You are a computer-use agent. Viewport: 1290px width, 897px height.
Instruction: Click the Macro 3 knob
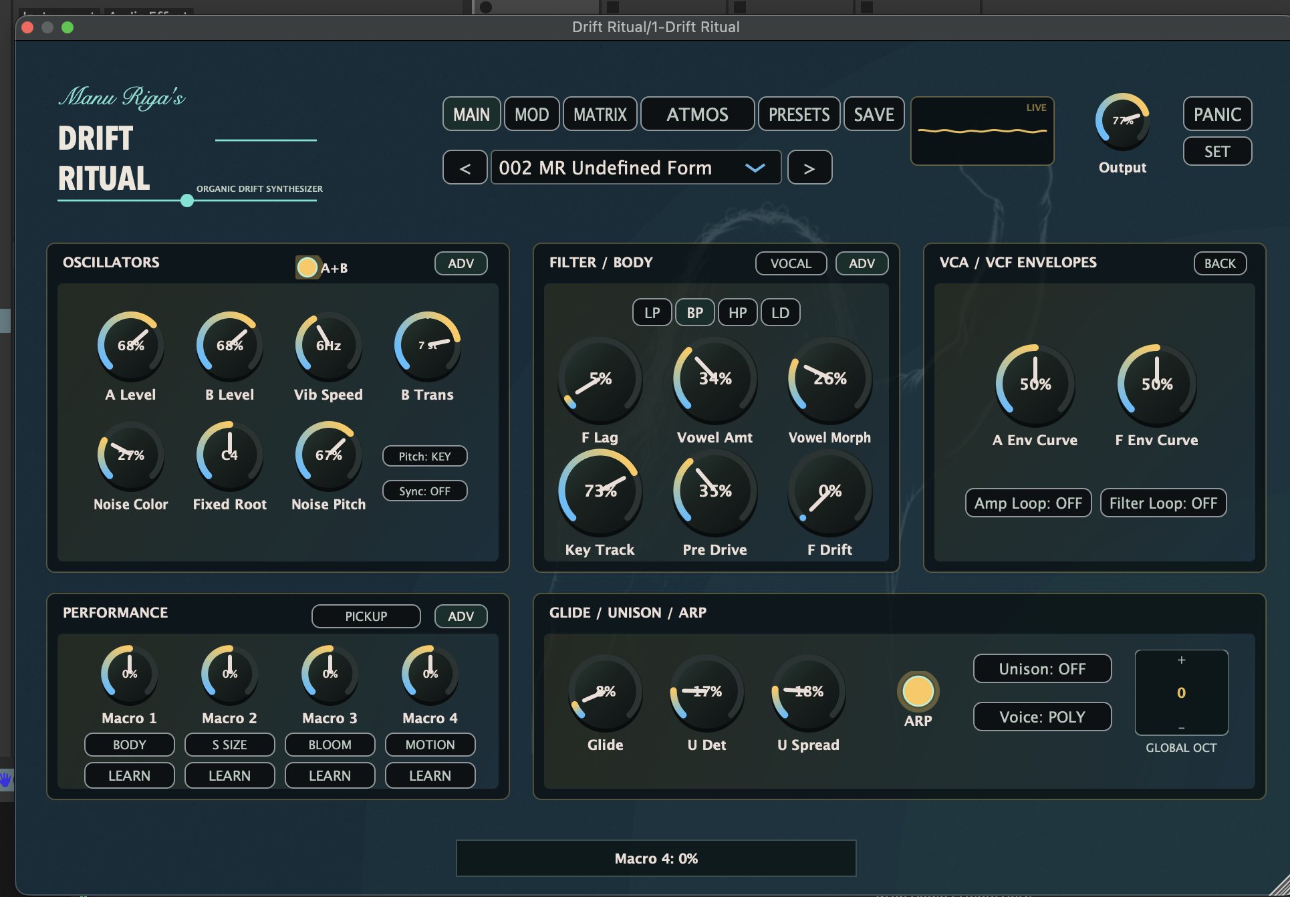[330, 674]
